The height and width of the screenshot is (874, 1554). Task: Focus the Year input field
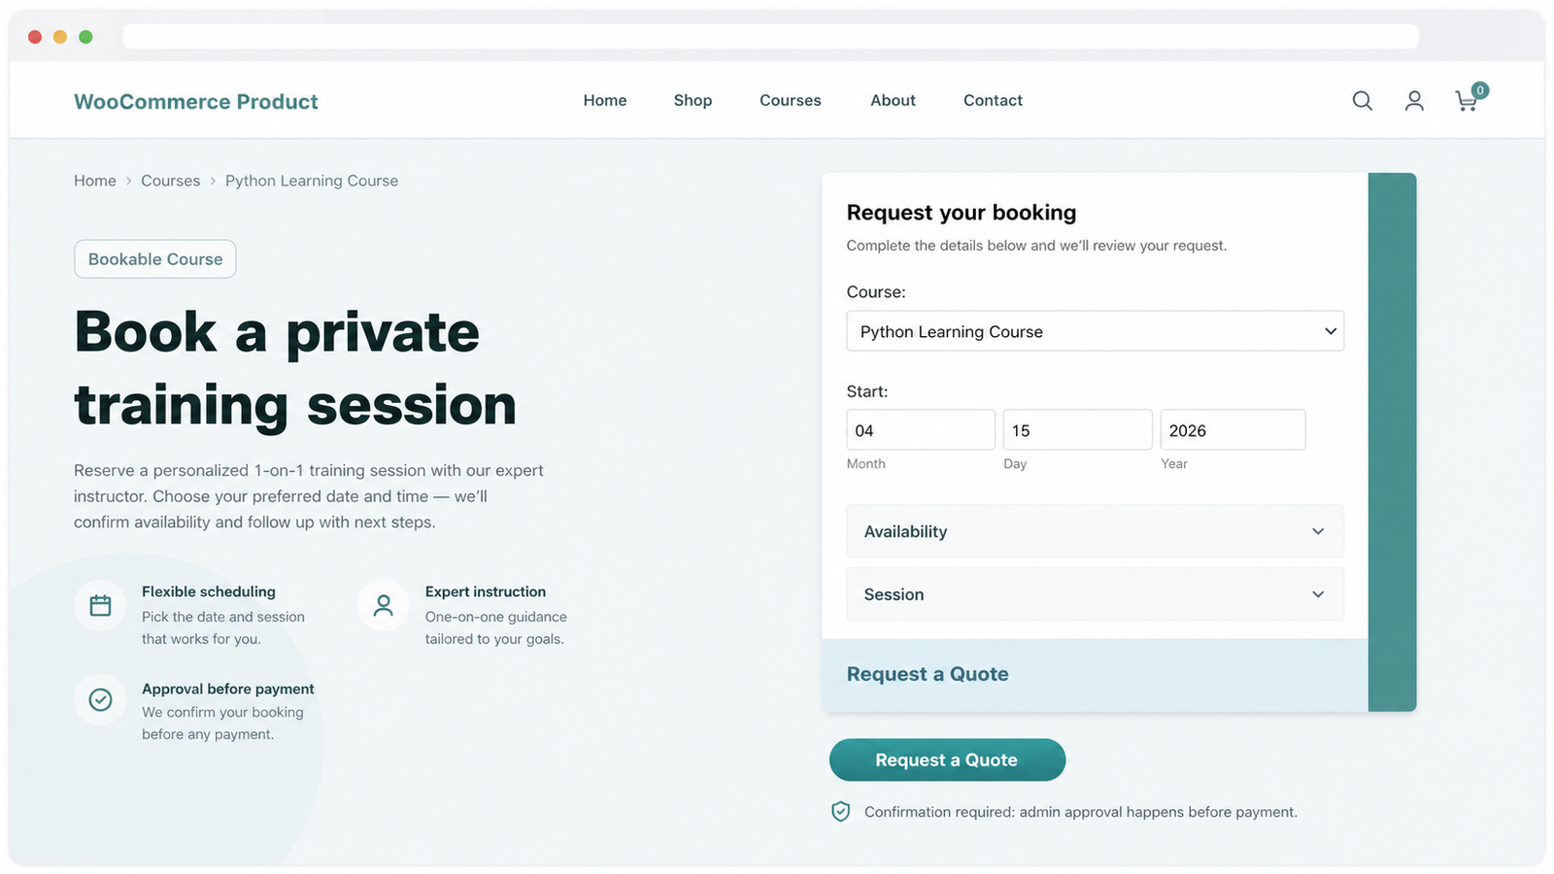(1233, 429)
